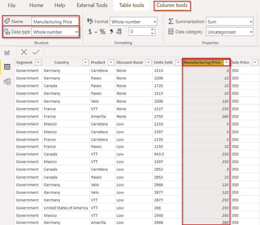Open Discount Band column filter dropdown
This screenshot has height=225, width=260.
tap(148, 62)
